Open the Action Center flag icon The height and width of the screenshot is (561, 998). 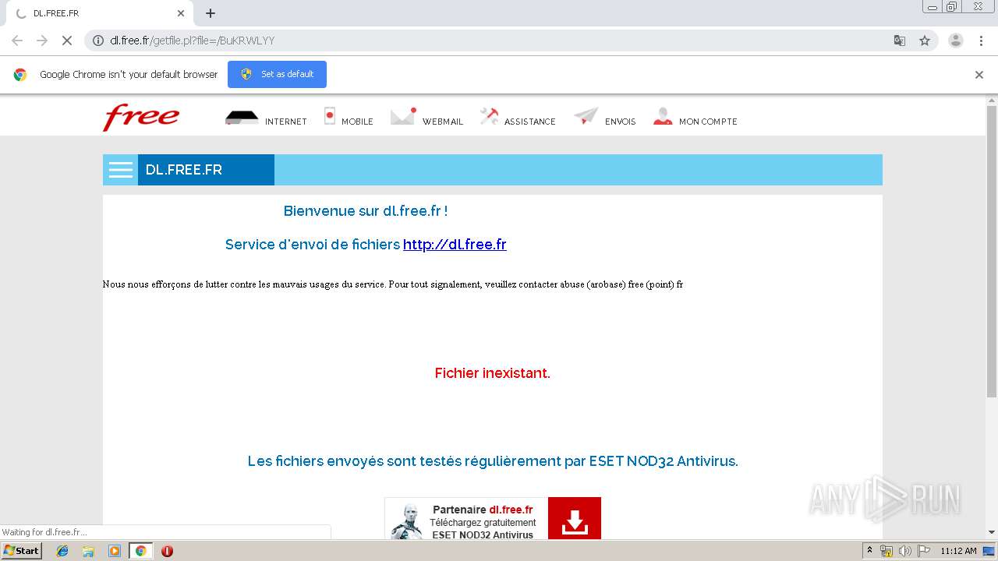point(924,551)
